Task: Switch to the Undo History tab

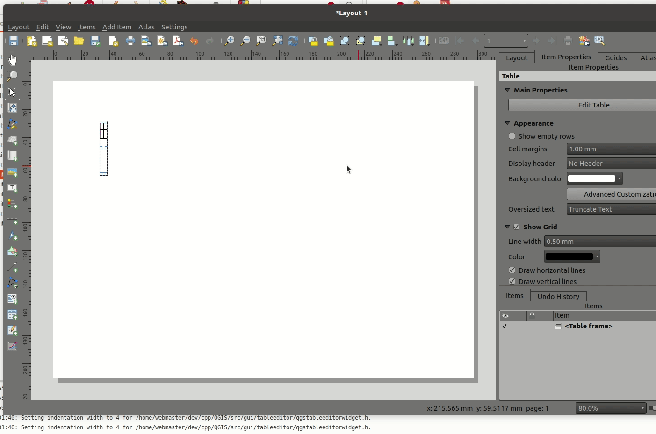Action: point(558,297)
